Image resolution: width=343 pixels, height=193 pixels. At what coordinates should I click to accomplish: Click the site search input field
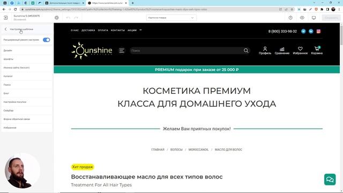pos(186,50)
